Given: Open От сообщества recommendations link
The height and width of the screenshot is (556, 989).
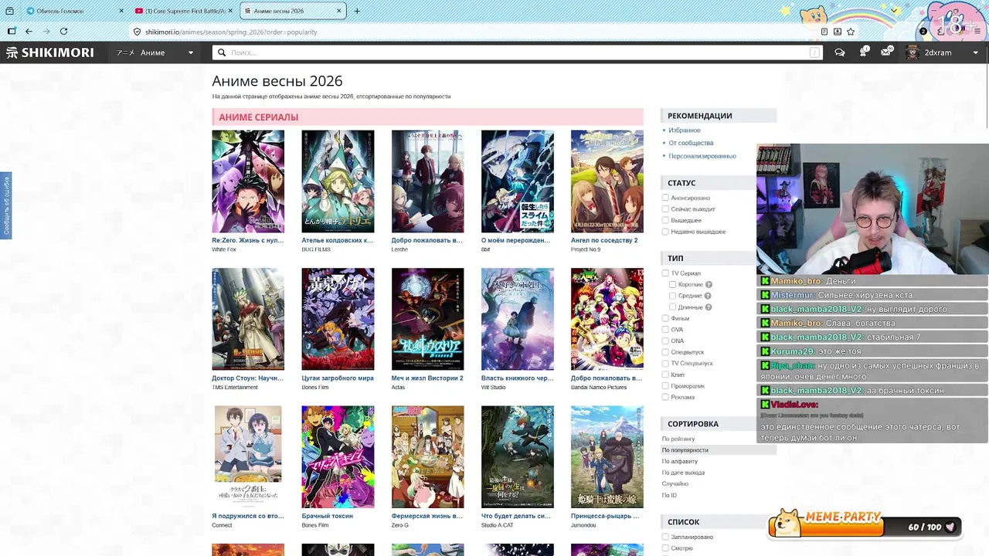Looking at the screenshot, I should (x=691, y=143).
